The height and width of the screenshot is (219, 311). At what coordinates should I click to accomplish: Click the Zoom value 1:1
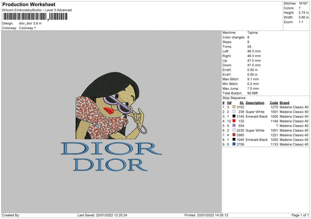[x=301, y=22]
